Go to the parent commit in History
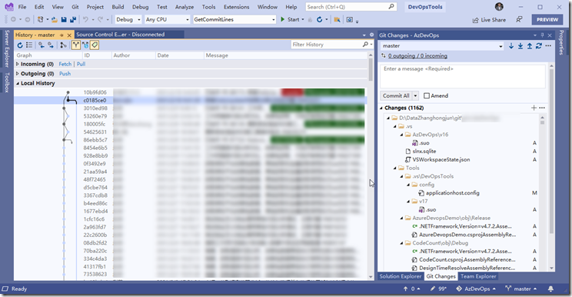The width and height of the screenshot is (572, 297). pos(51,45)
